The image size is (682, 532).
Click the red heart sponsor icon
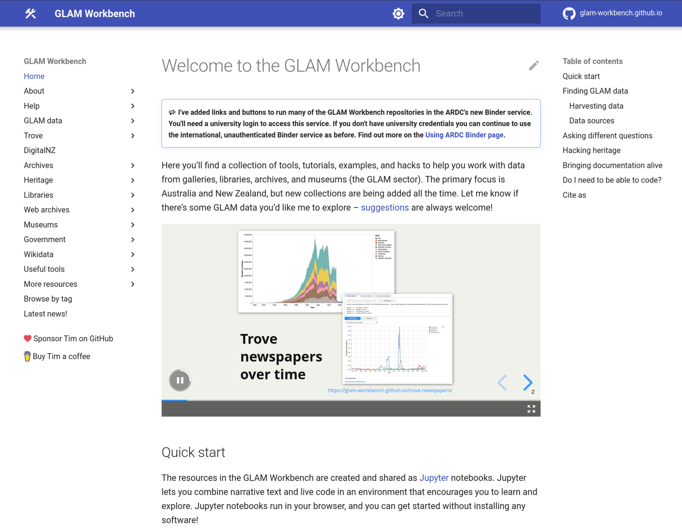[x=28, y=339]
